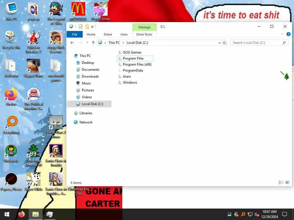Select Network in the navigation pane

[x=86, y=122]
